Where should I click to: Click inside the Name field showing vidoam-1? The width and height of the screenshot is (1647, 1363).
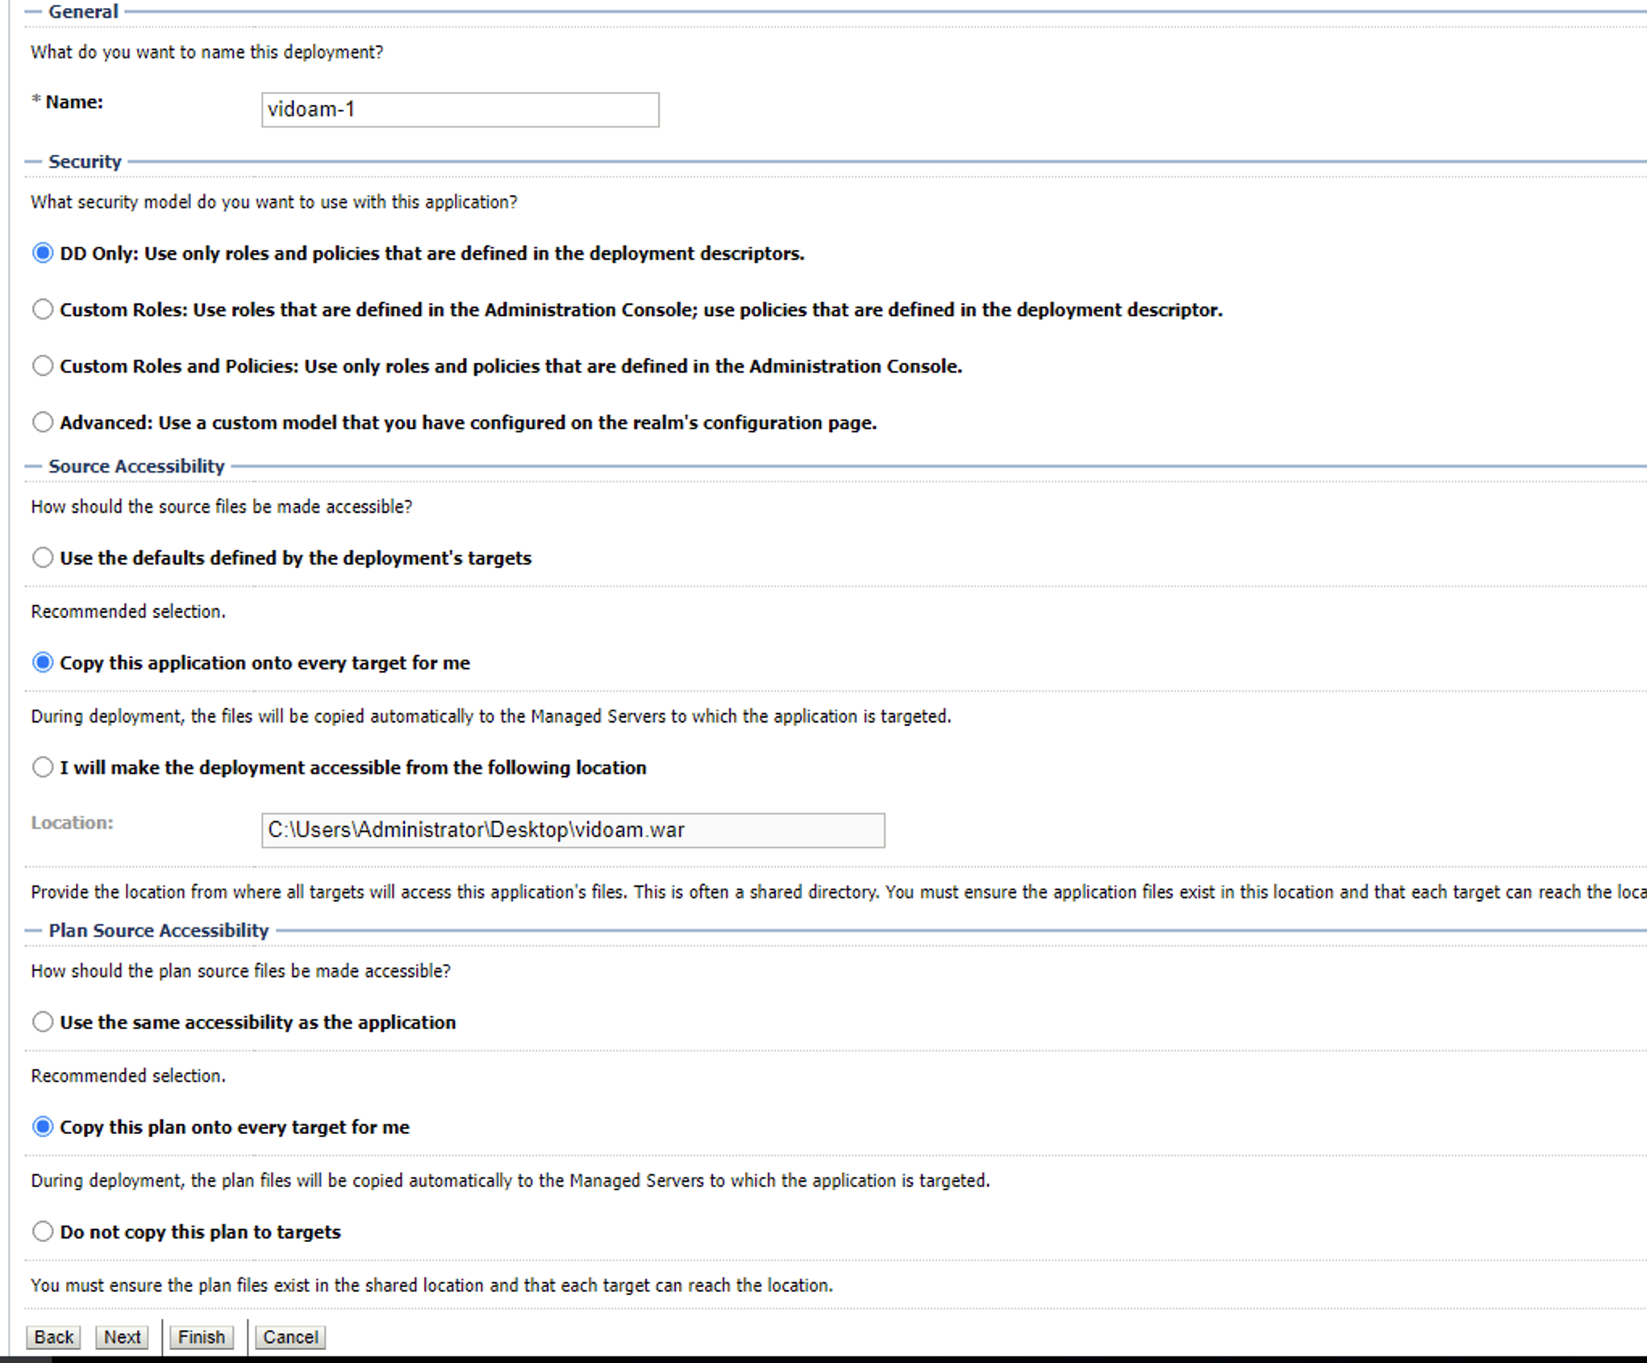coord(459,109)
